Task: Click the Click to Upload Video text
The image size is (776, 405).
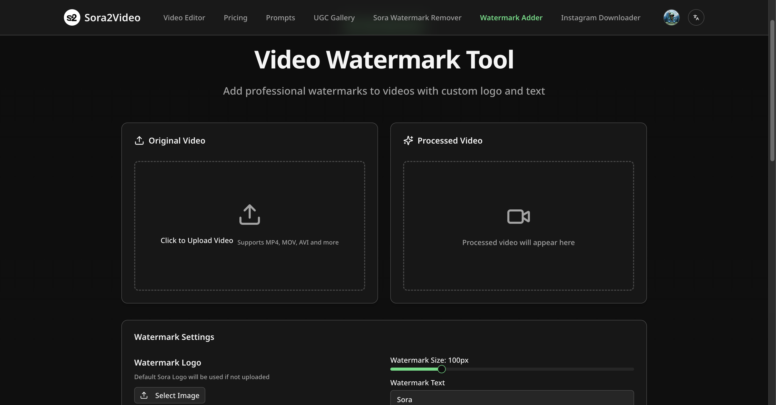Action: point(197,240)
